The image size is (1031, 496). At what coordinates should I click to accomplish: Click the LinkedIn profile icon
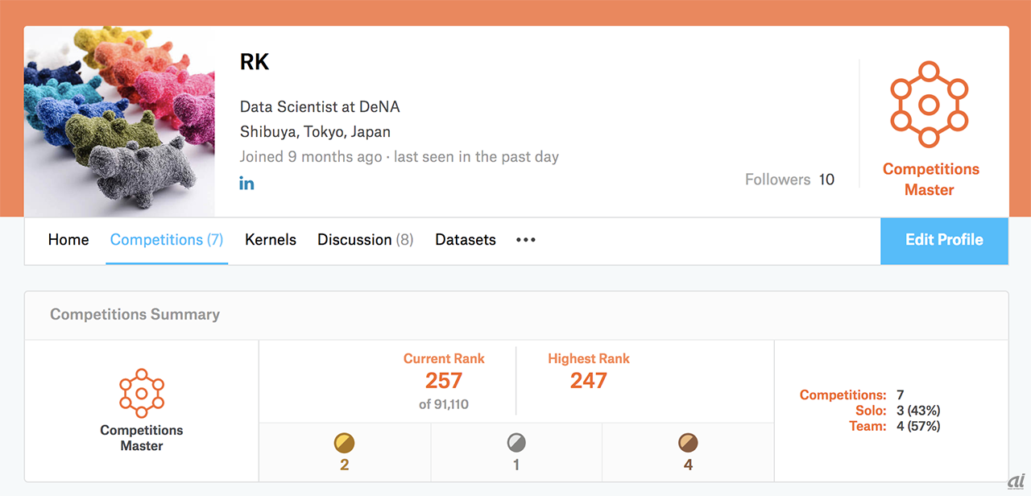[x=246, y=184]
